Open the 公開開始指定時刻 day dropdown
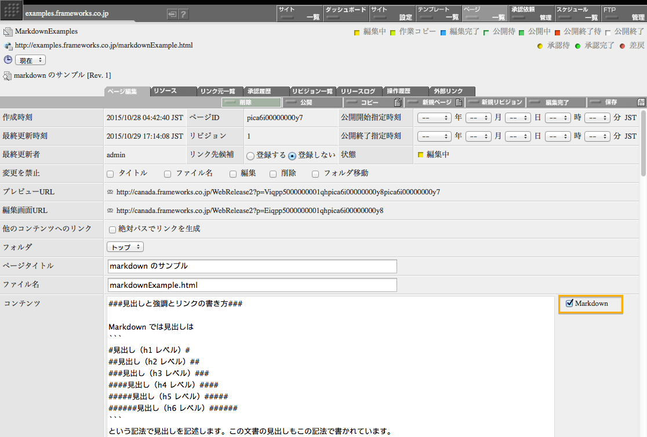This screenshot has height=437, width=647. pyautogui.click(x=518, y=118)
